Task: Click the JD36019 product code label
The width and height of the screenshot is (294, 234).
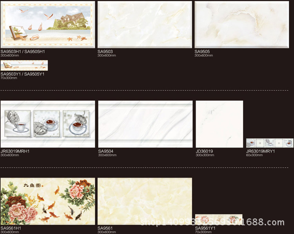Action: [204, 151]
